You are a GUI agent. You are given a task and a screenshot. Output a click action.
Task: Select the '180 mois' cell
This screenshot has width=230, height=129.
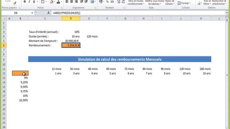(x=201, y=69)
